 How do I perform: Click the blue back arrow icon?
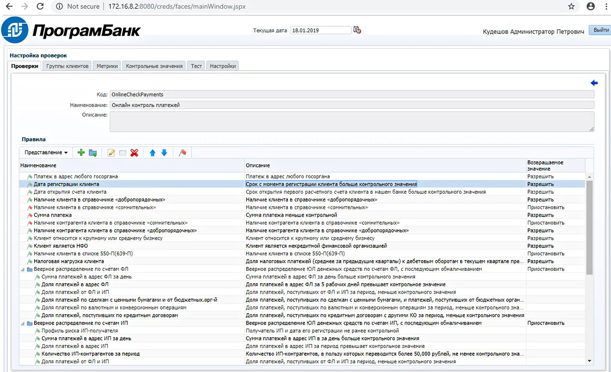point(594,83)
